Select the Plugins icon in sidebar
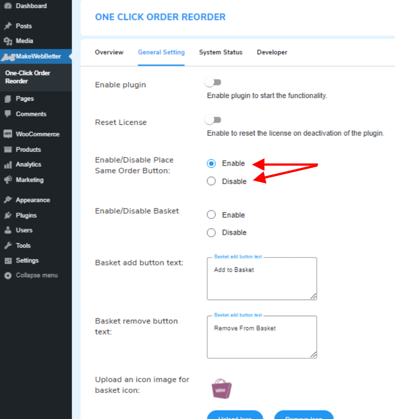 pyautogui.click(x=7, y=215)
